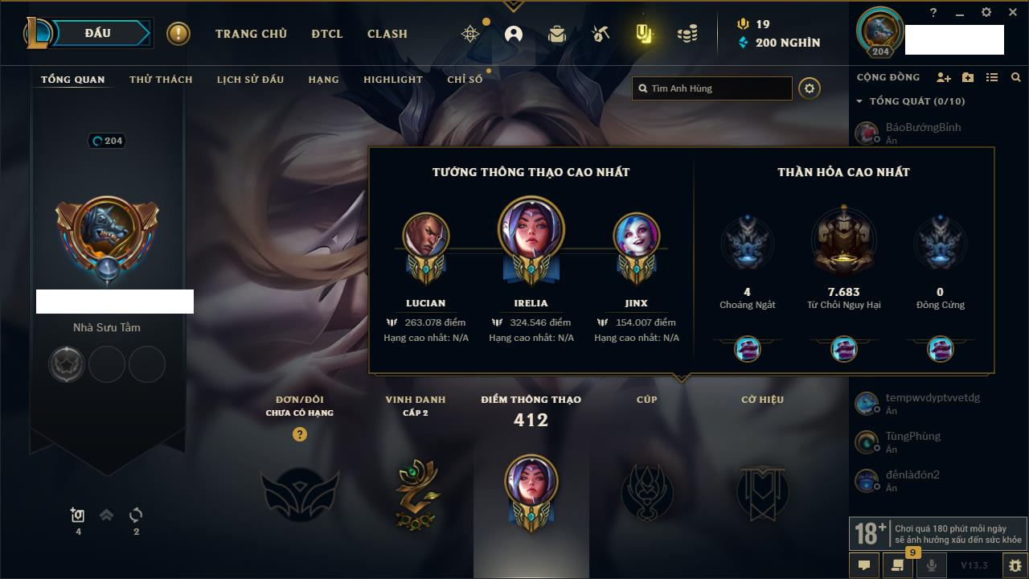Collapse the TỔNG QUÁT friends group
Viewport: 1029px width, 579px height.
click(x=911, y=101)
